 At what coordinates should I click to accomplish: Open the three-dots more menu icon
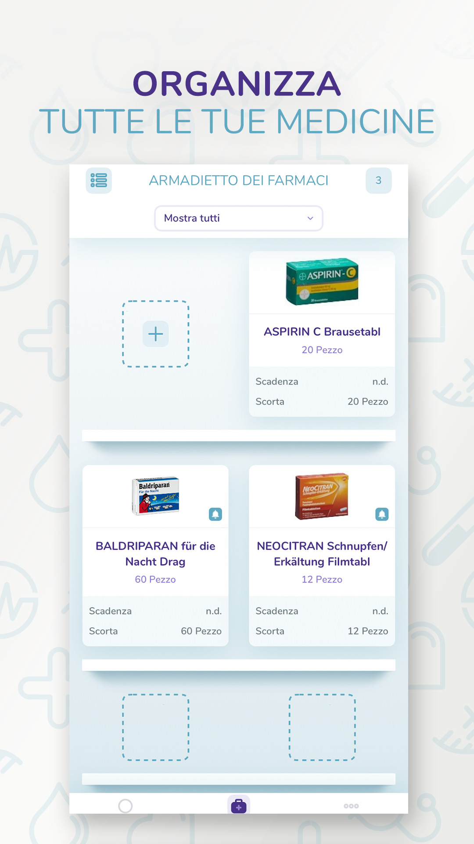(351, 806)
